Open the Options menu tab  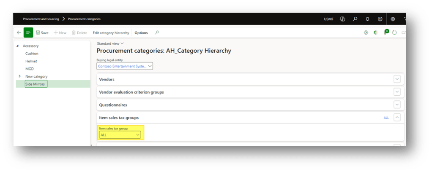(x=141, y=32)
